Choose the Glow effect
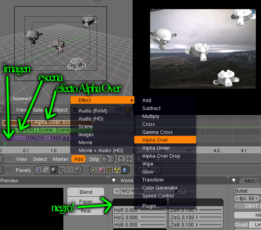 (x=165, y=172)
